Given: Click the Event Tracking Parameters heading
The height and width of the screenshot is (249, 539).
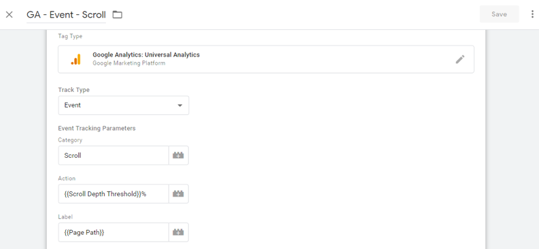Looking at the screenshot, I should (97, 129).
